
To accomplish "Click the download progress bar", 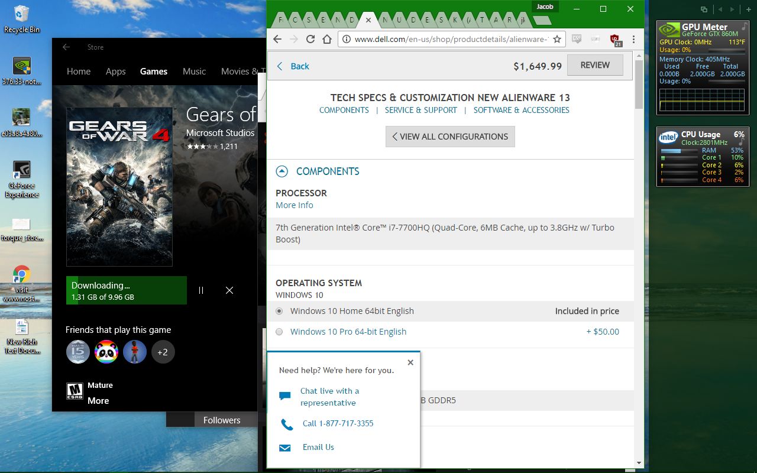I will [x=126, y=290].
